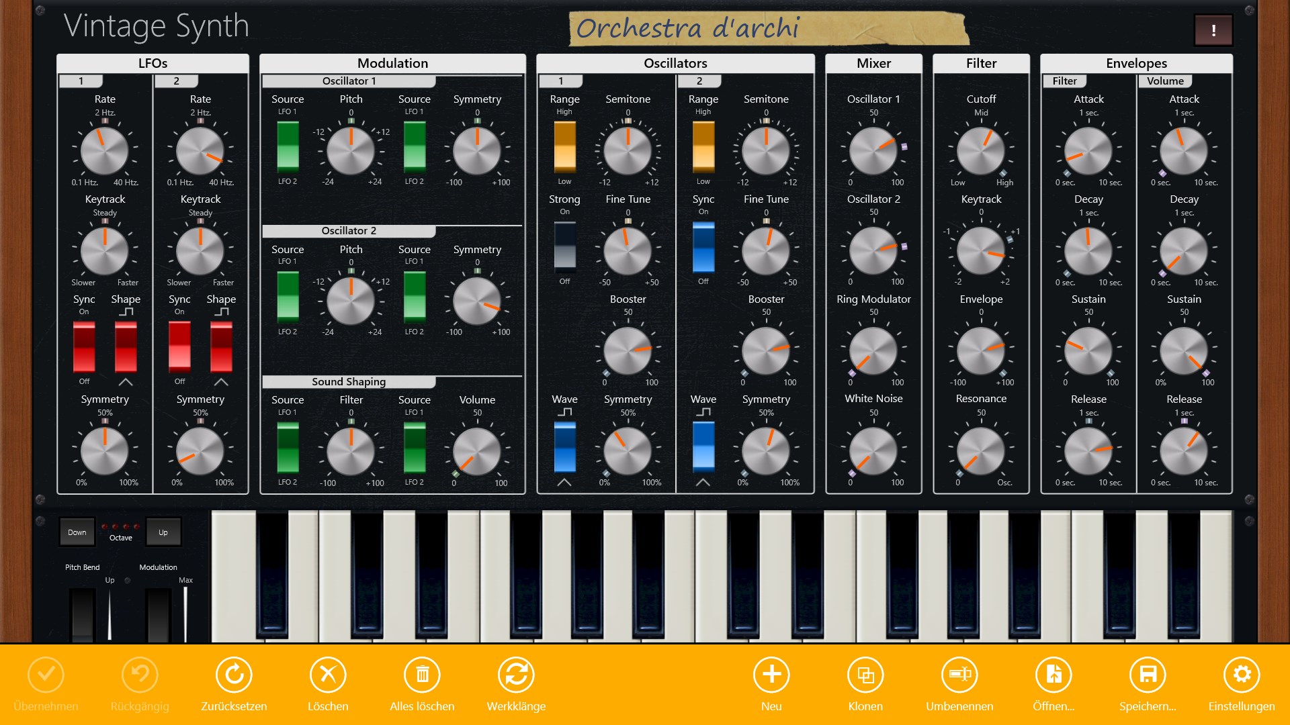
Task: Open Einstellungen settings gear
Action: 1242,675
